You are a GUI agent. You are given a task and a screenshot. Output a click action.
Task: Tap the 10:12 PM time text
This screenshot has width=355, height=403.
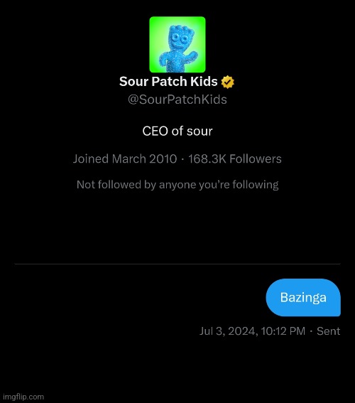283,331
